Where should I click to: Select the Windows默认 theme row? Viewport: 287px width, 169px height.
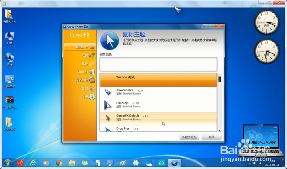click(158, 80)
